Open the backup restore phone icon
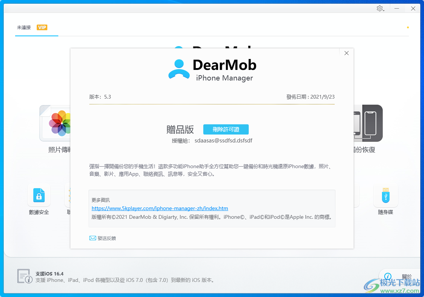 point(368,123)
